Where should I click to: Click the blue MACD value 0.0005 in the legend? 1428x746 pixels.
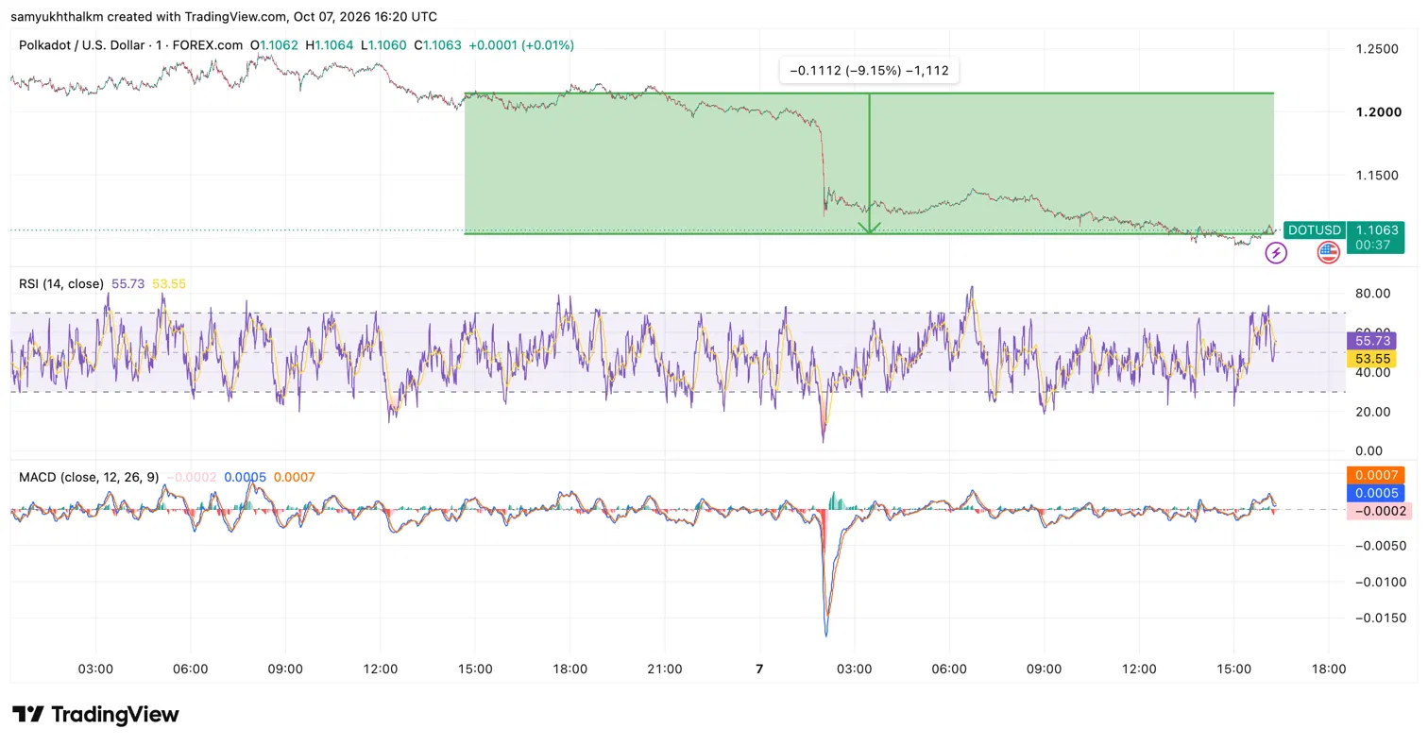246,477
